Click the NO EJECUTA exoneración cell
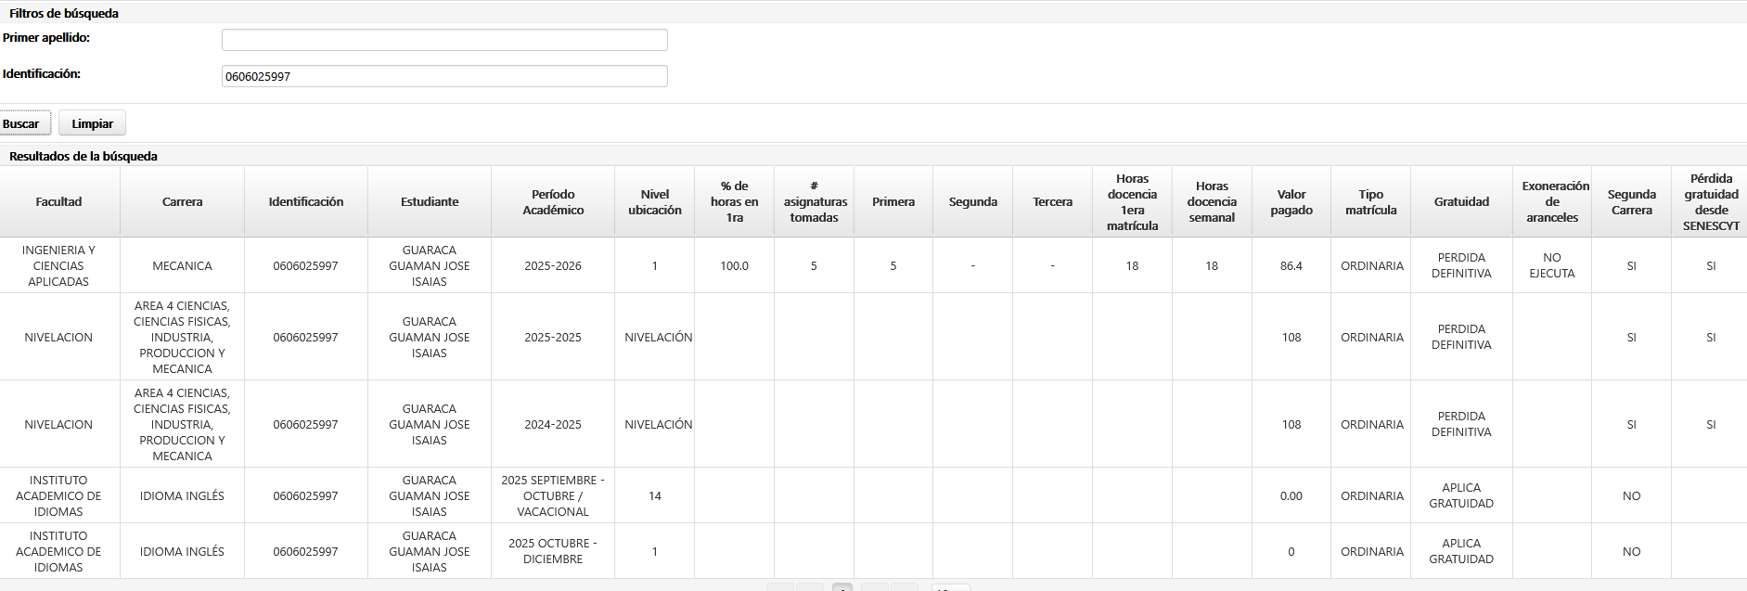 point(1551,265)
